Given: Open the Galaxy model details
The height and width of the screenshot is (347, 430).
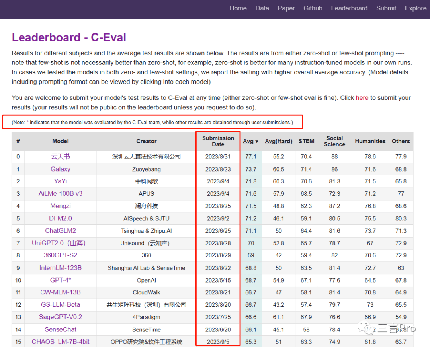Looking at the screenshot, I should click(x=61, y=169).
